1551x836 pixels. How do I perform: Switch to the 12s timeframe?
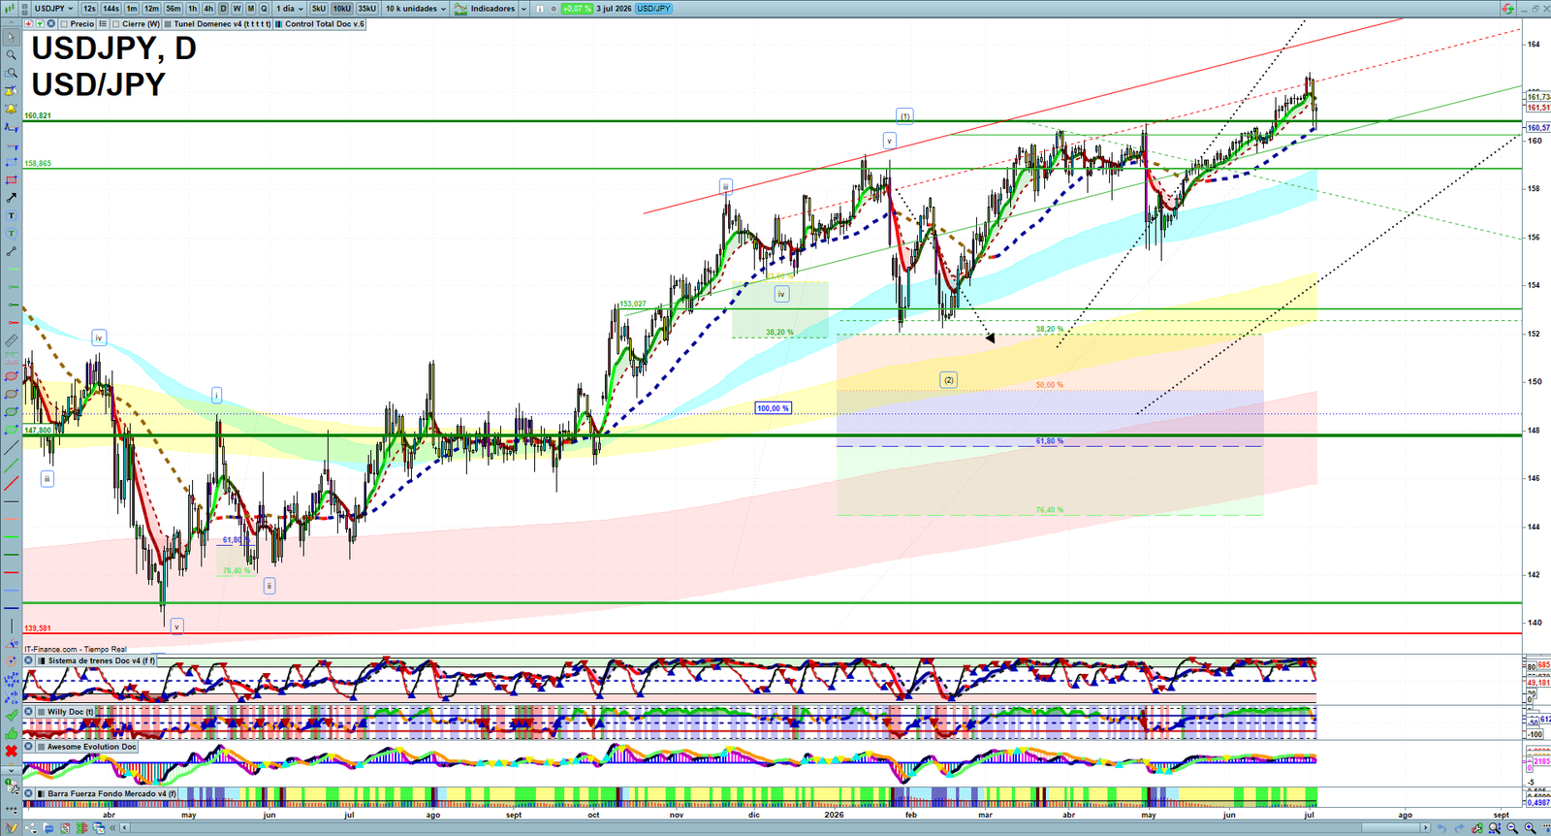pyautogui.click(x=89, y=9)
